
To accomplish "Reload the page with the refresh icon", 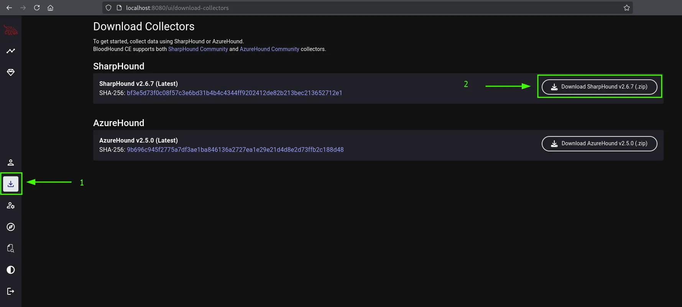I will coord(37,8).
